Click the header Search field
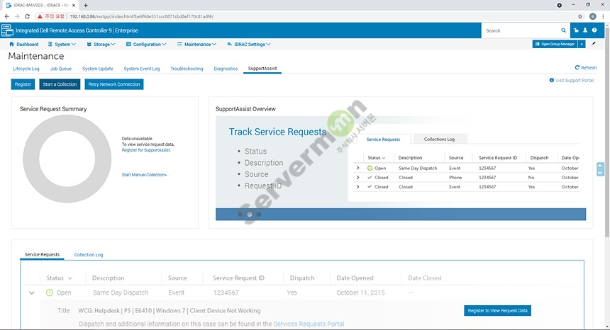 point(521,30)
